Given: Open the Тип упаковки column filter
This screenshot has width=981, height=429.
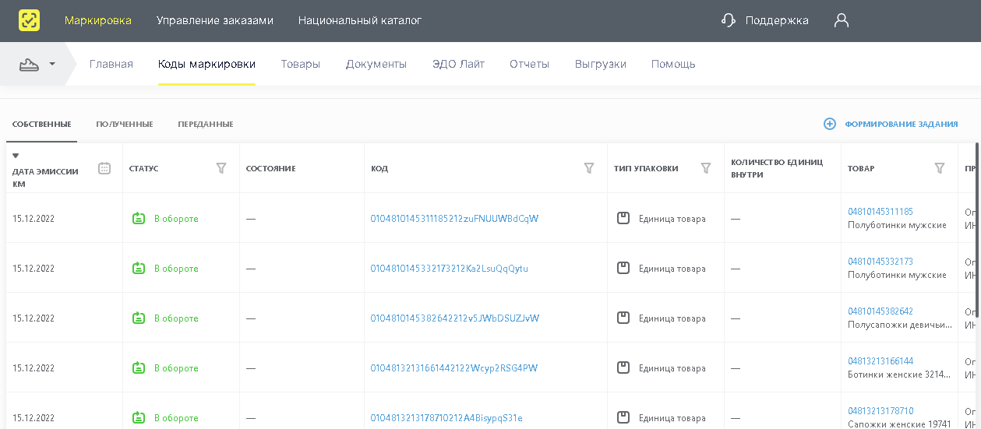Looking at the screenshot, I should (x=706, y=168).
